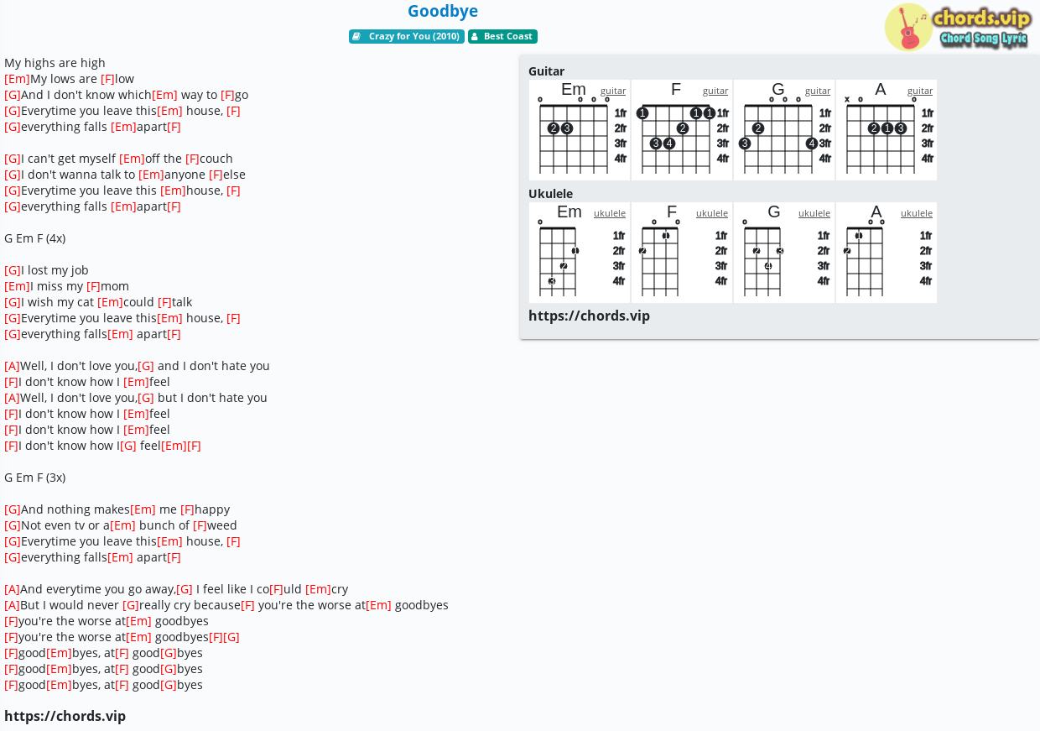This screenshot has height=731, width=1040.
Task: Click the [F] chord before 'low'
Action: coord(107,79)
